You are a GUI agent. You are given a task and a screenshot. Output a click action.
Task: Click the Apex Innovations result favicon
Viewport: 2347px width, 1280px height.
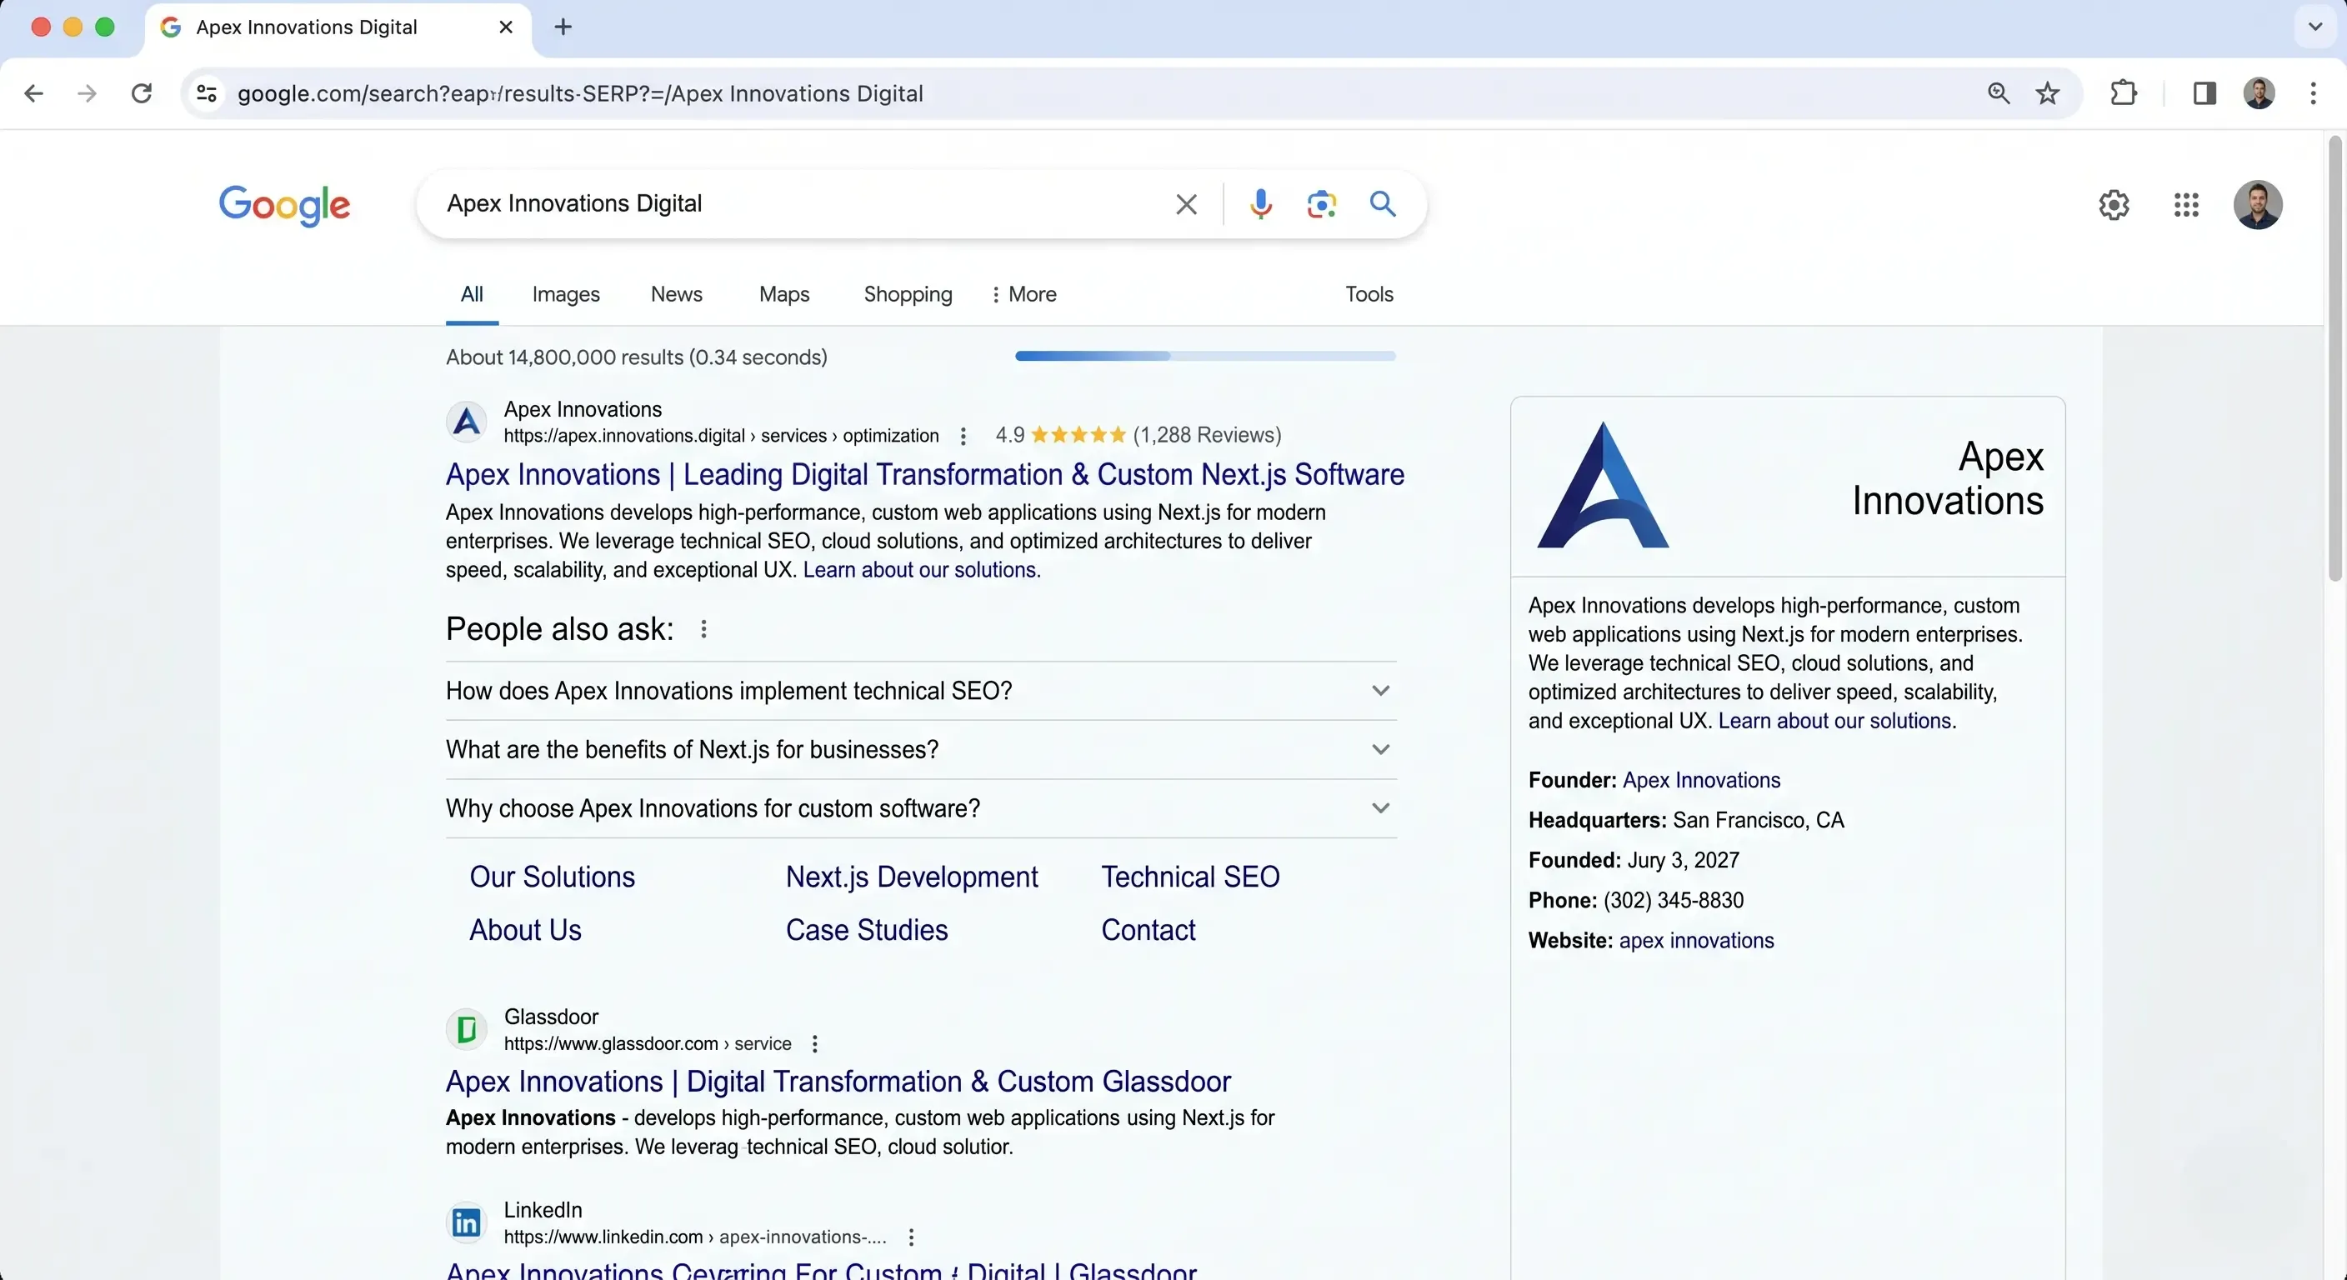pos(467,422)
